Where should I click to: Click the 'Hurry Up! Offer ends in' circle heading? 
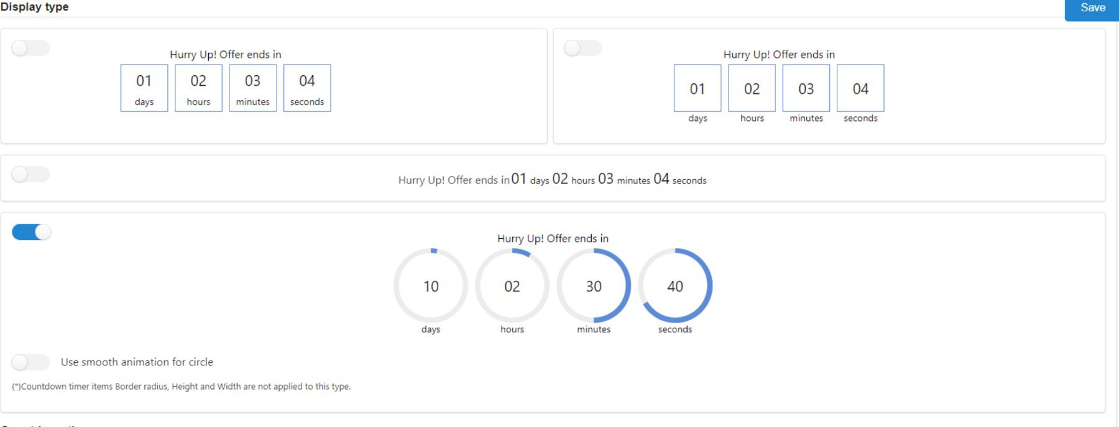(552, 238)
